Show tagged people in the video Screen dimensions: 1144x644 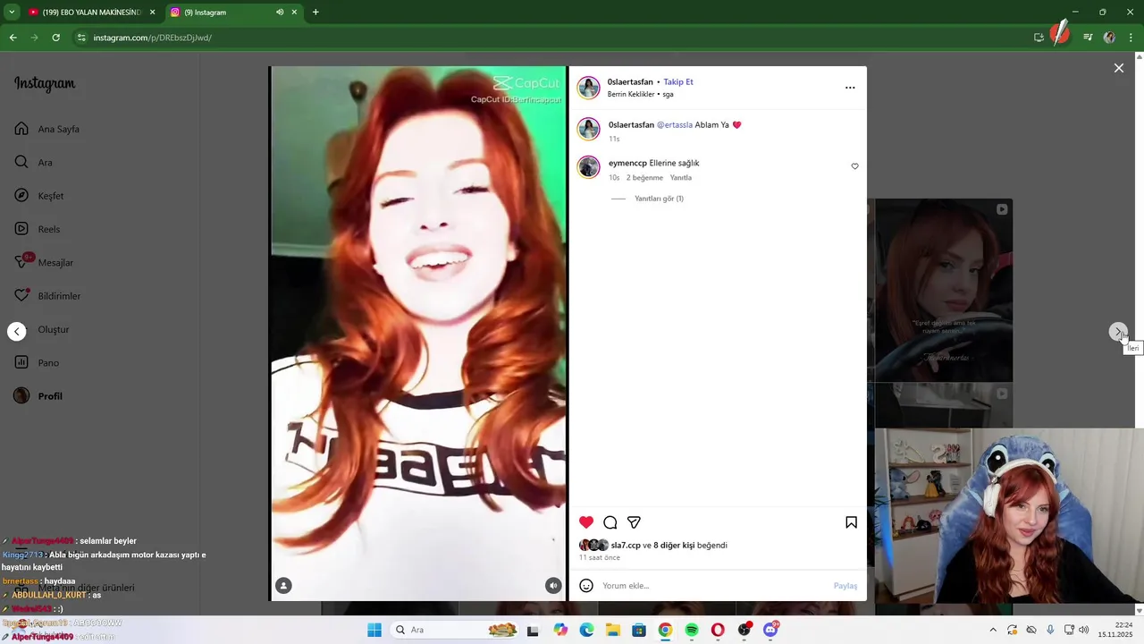283,586
